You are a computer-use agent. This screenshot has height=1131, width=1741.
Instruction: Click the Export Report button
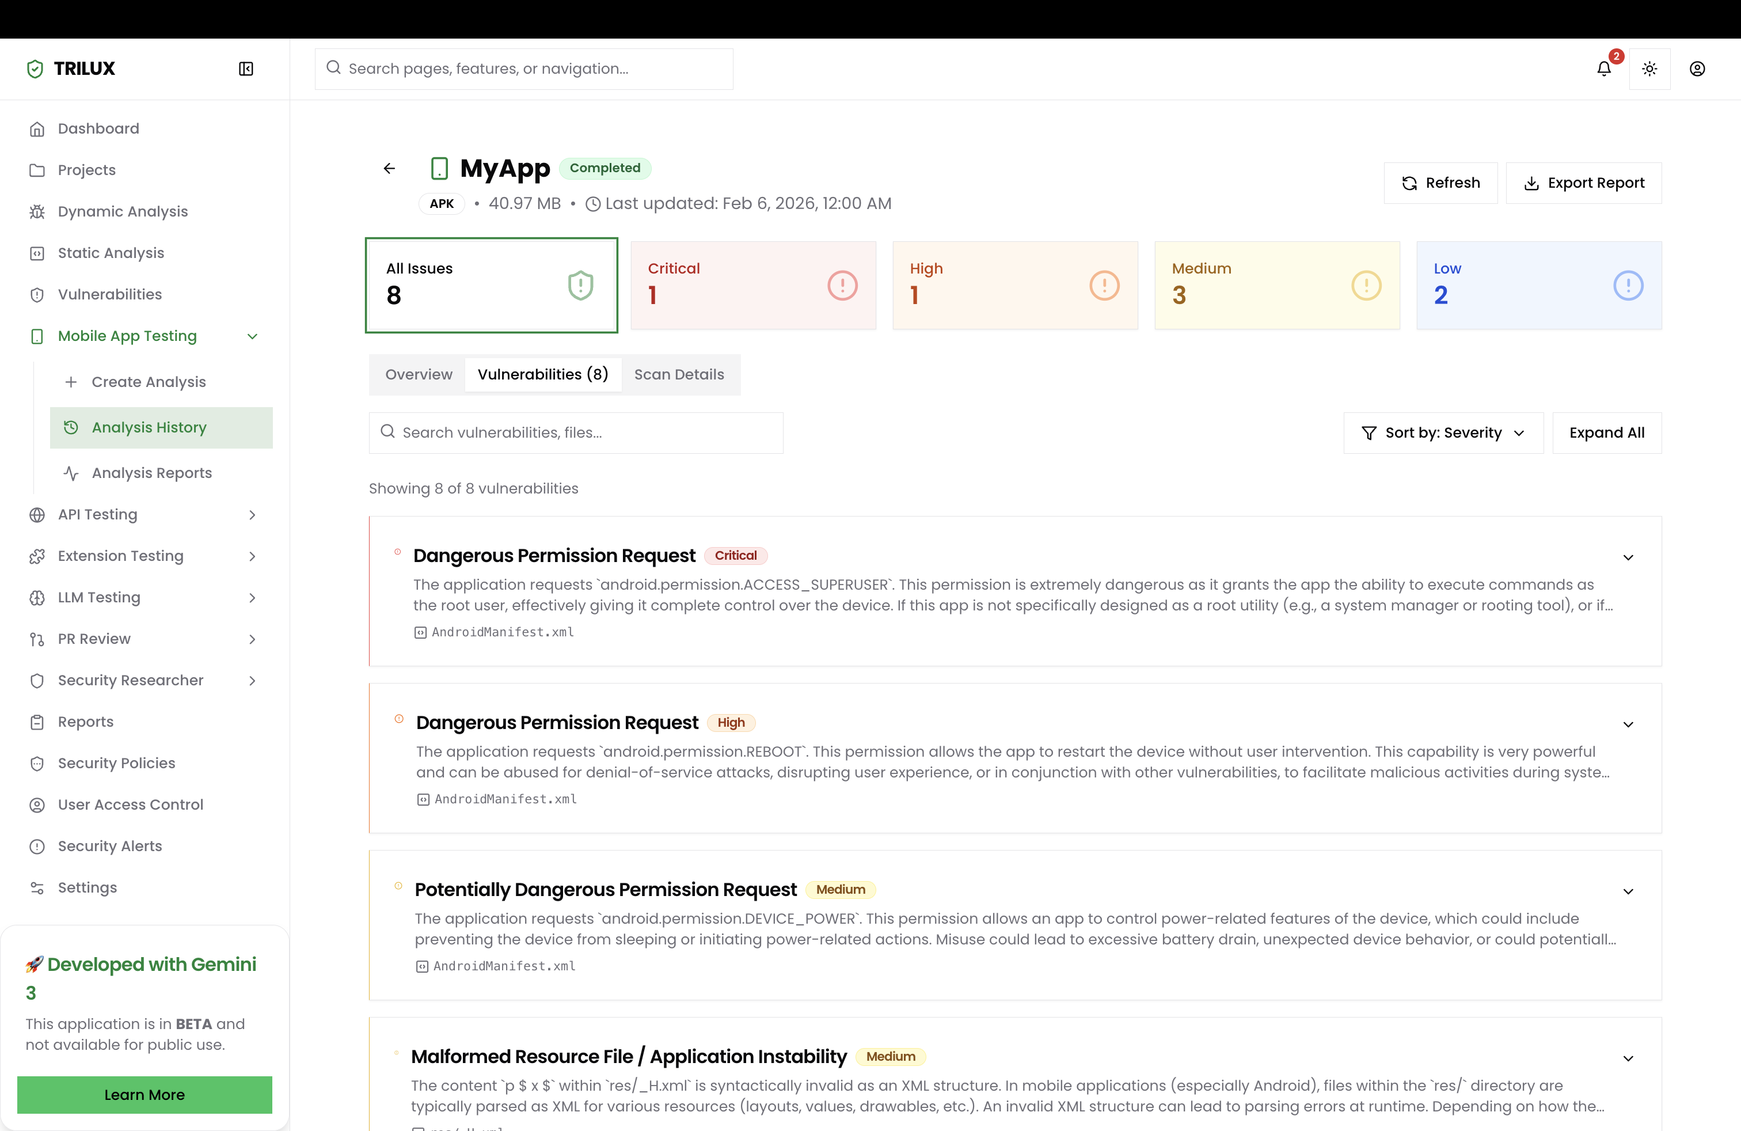pyautogui.click(x=1583, y=183)
